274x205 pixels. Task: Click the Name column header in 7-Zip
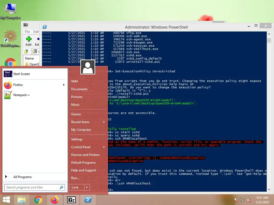29,58
